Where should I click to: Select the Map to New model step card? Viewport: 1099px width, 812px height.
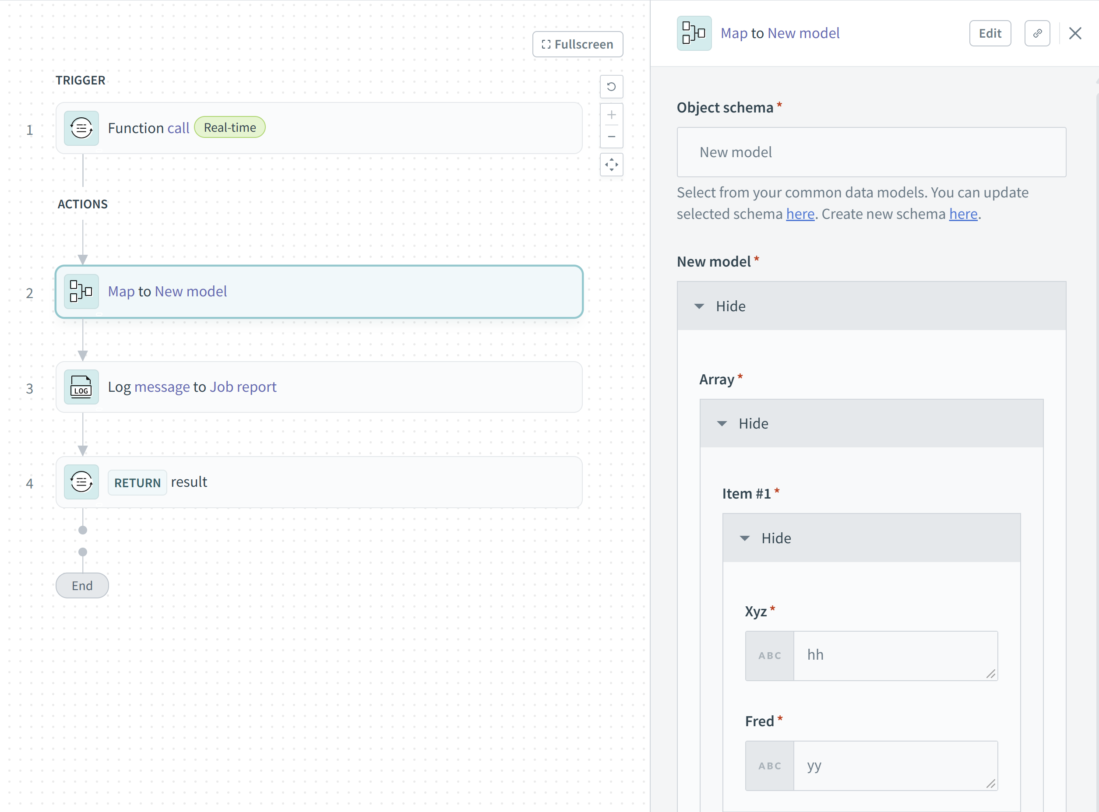(x=319, y=292)
